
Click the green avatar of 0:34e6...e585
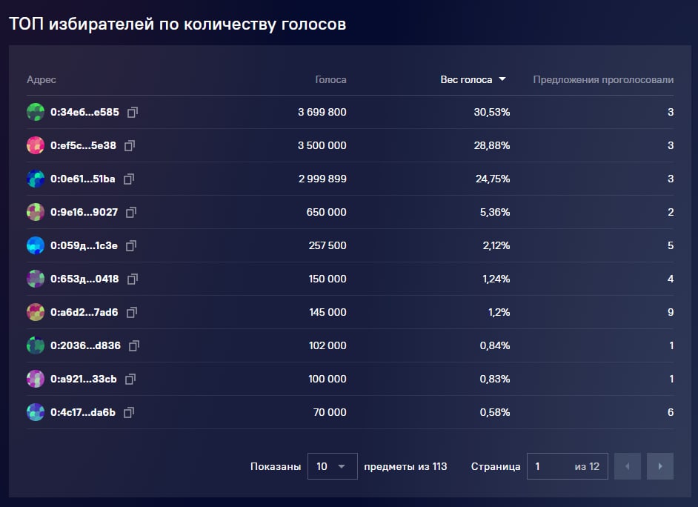coord(36,113)
